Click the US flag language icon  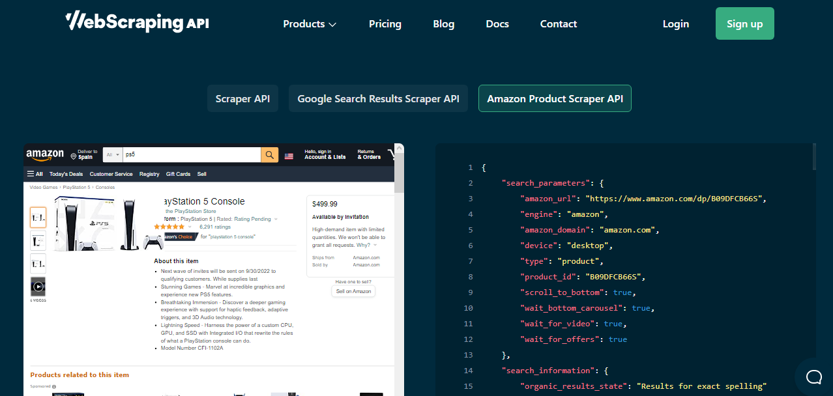click(289, 156)
